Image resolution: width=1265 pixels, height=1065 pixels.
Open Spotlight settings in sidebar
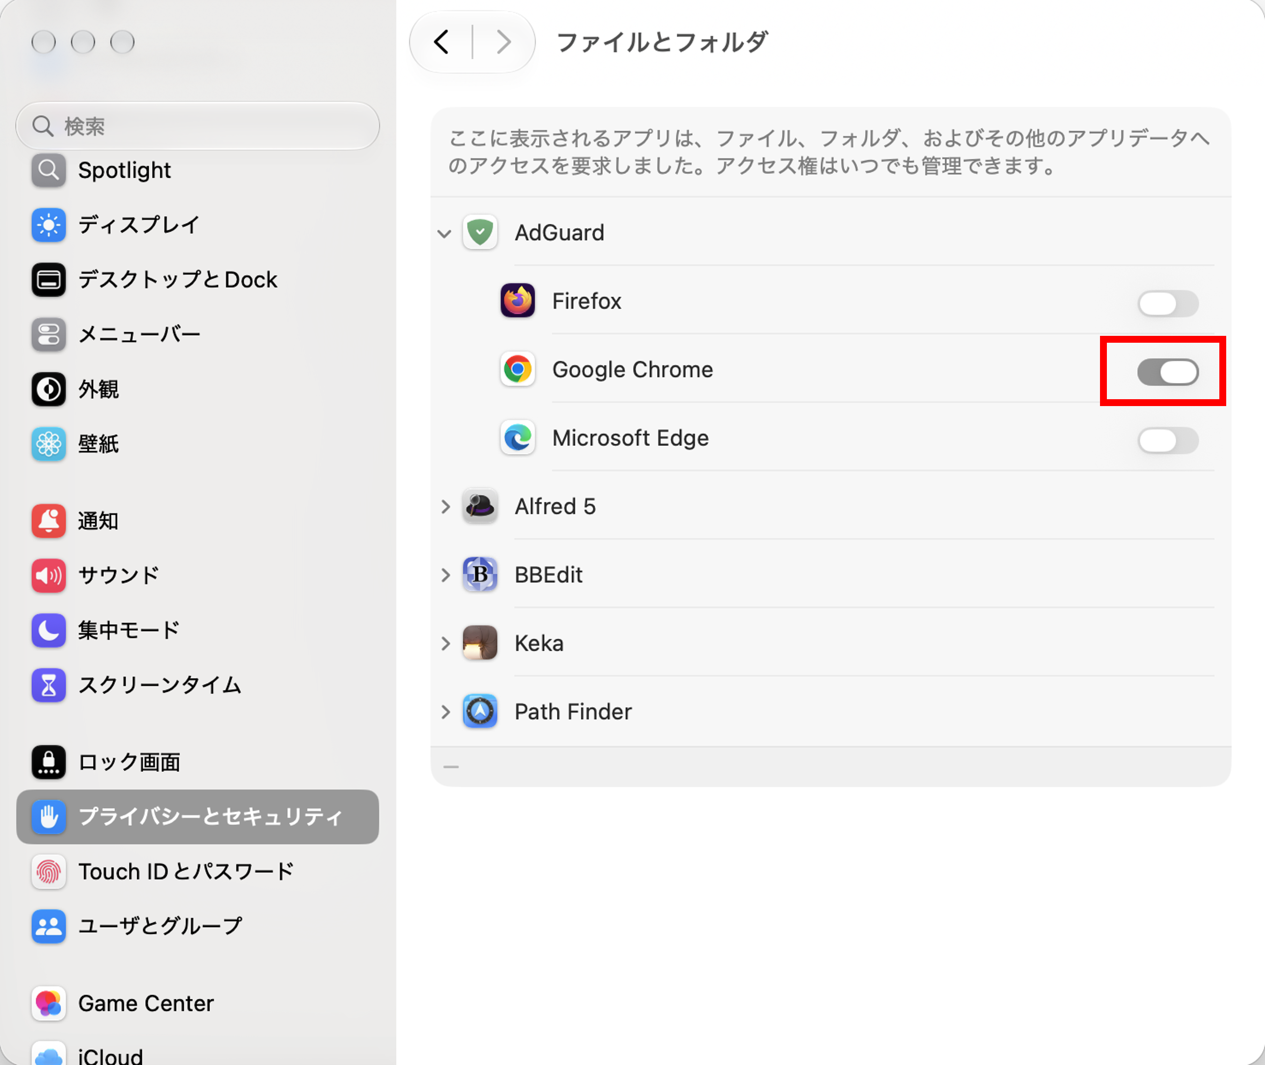coord(197,170)
